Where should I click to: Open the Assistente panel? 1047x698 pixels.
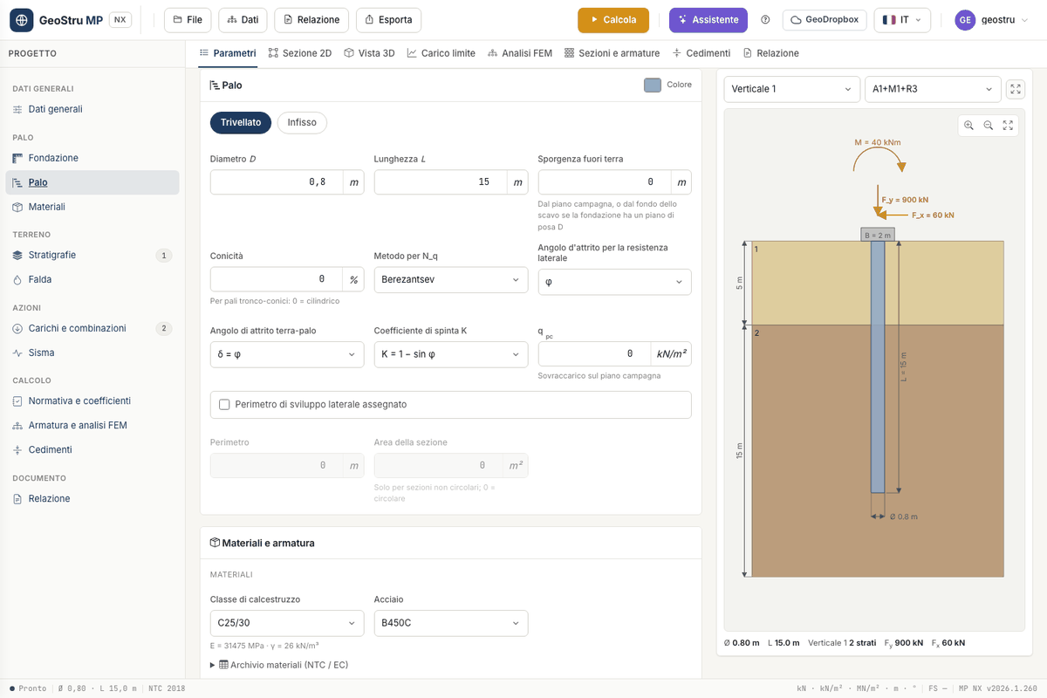pos(708,20)
